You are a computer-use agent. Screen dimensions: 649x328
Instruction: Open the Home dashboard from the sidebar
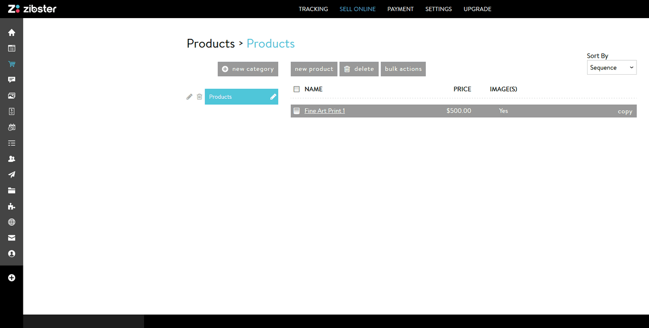[x=12, y=32]
